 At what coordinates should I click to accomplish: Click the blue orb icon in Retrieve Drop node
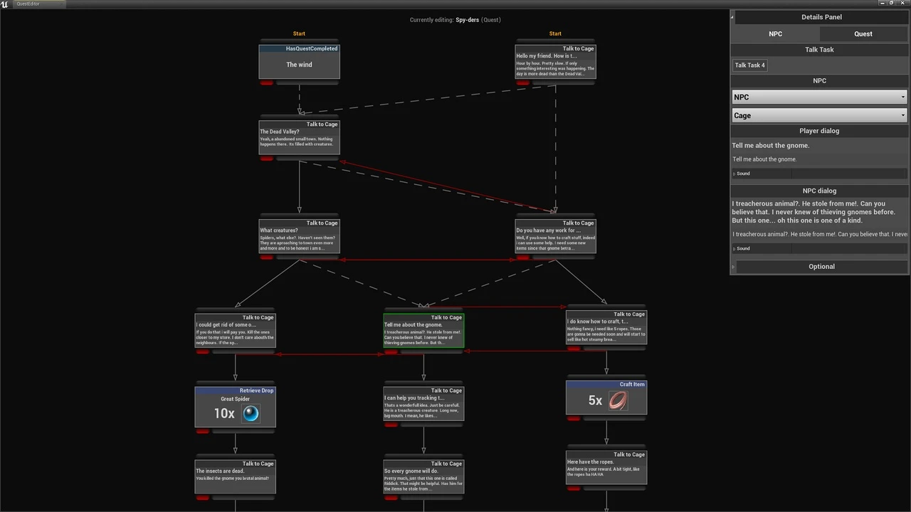(x=251, y=414)
